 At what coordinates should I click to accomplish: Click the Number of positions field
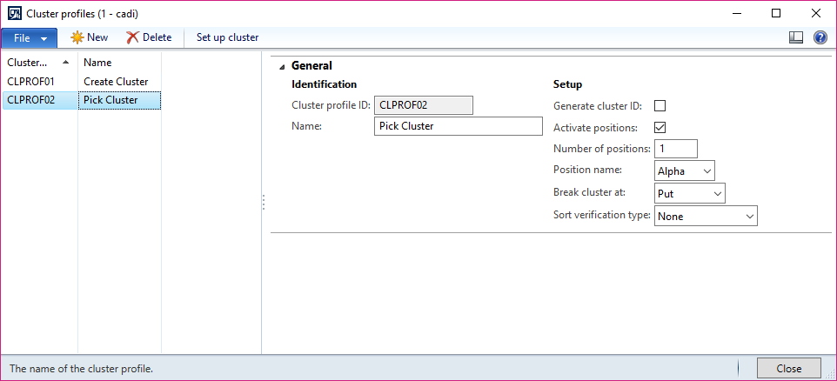pos(676,149)
